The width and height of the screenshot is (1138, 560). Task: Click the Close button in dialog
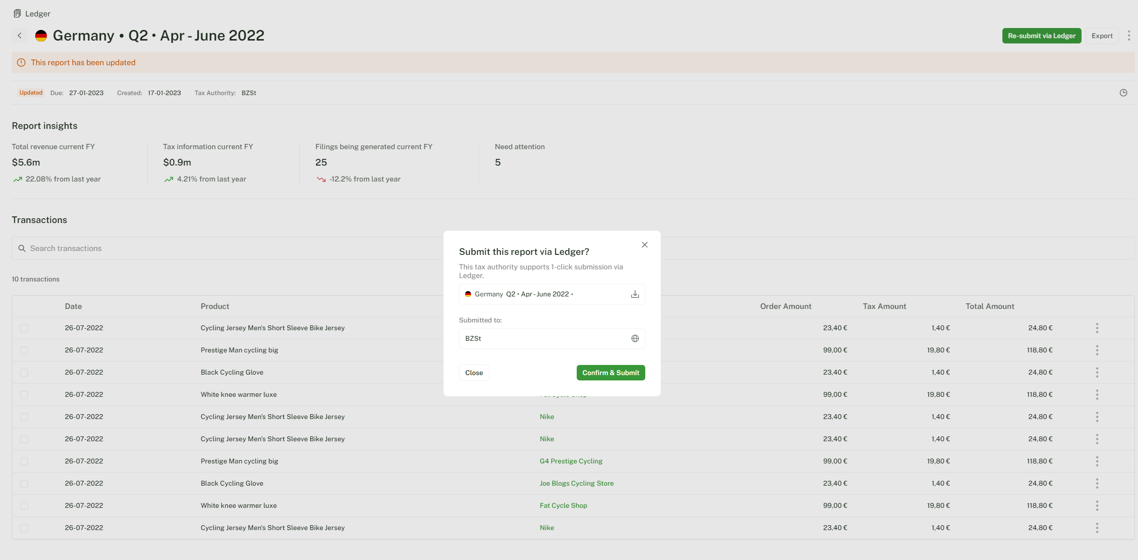coord(473,373)
